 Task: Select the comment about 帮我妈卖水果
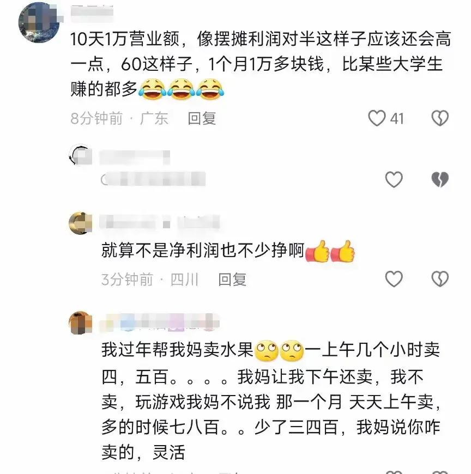point(271,401)
